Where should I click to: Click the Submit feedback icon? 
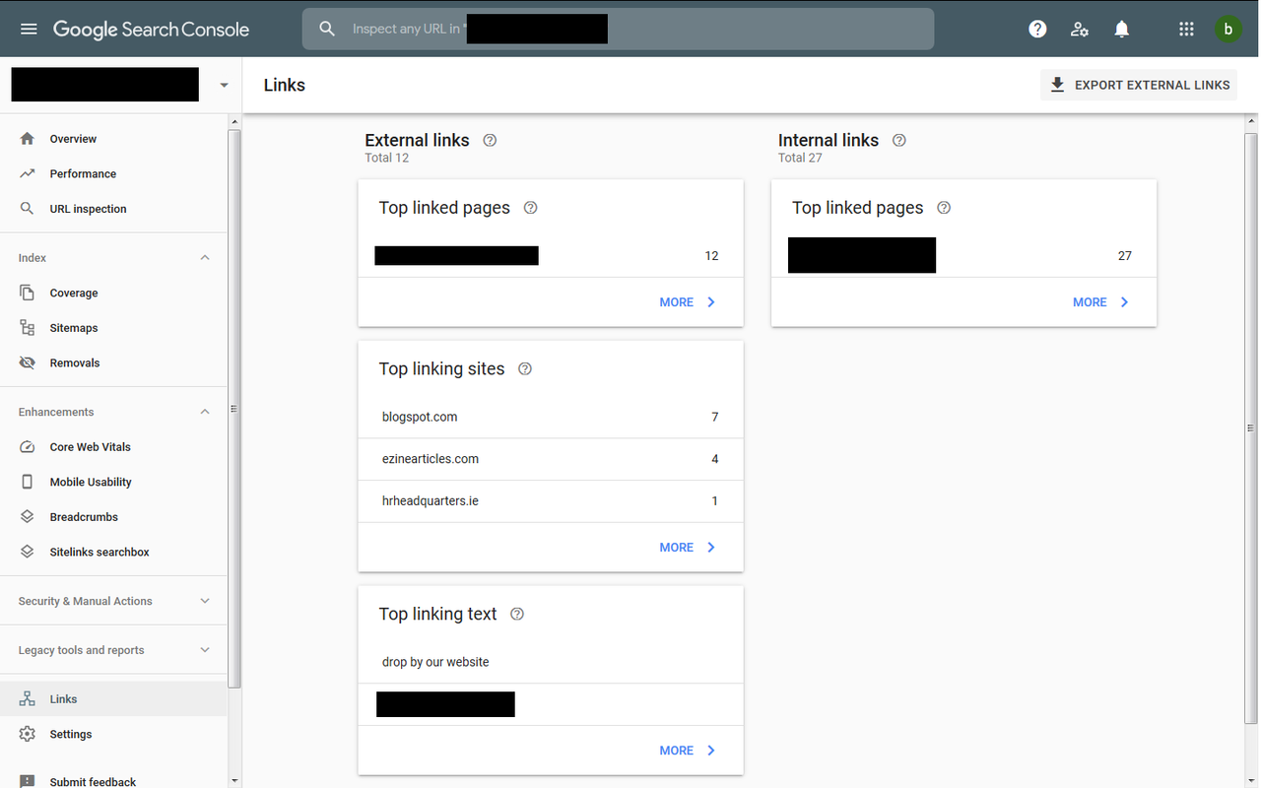(28, 781)
